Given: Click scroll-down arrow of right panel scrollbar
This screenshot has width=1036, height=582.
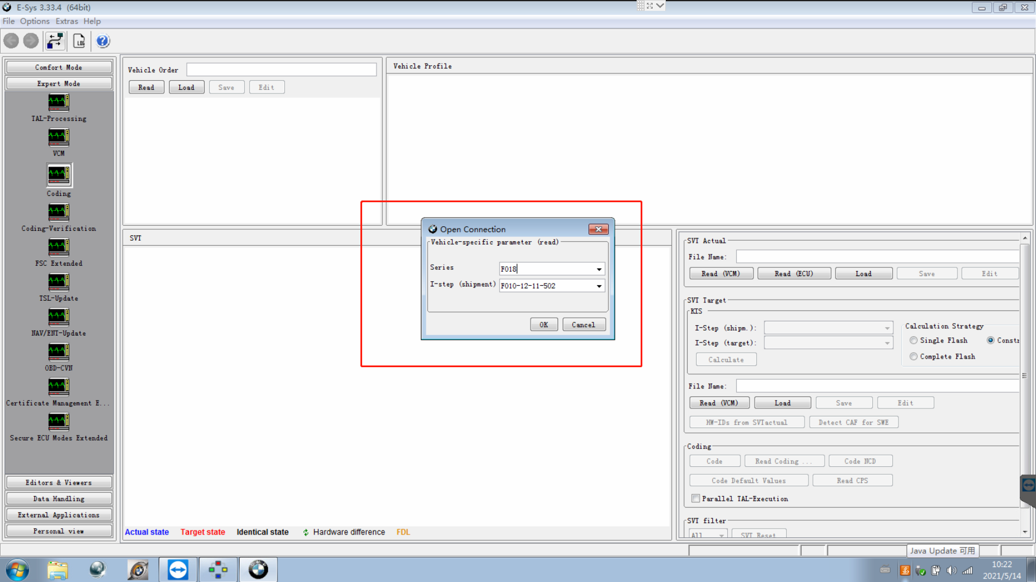Looking at the screenshot, I should coord(1025,532).
